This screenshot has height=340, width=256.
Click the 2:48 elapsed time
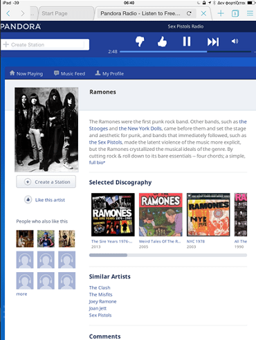[113, 52]
